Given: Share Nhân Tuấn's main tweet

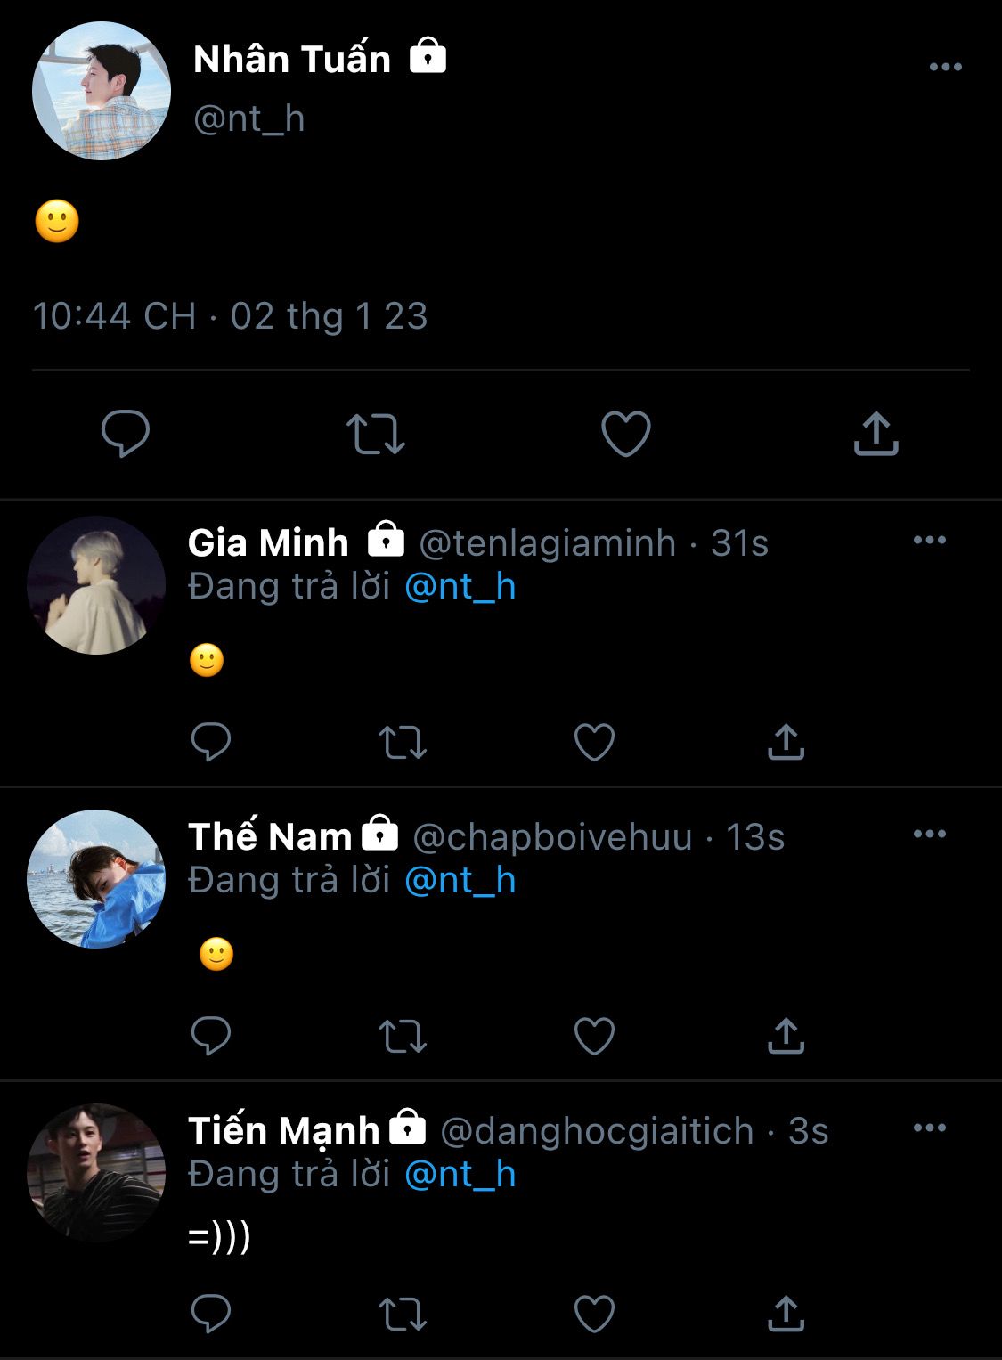Looking at the screenshot, I should coord(876,434).
